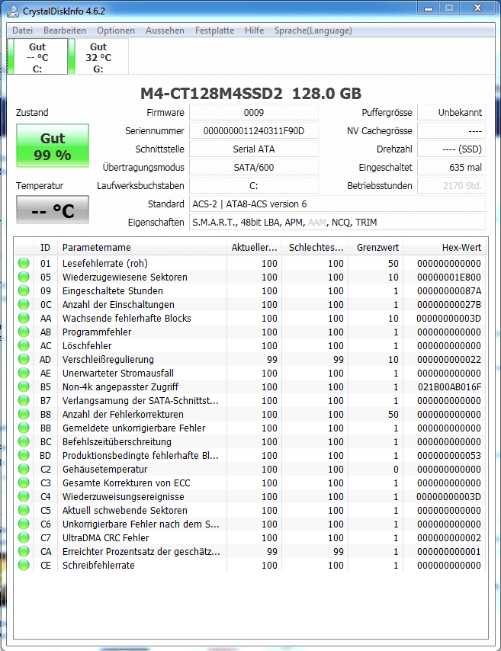Click status icon for Anzahl der Fehlerkorrekturen
The height and width of the screenshot is (651, 501).
pyautogui.click(x=24, y=414)
